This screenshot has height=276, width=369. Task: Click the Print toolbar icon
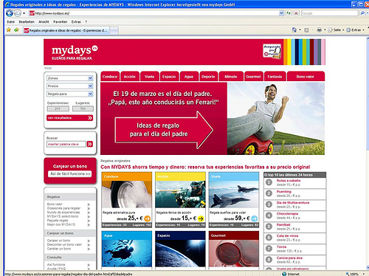click(320, 30)
